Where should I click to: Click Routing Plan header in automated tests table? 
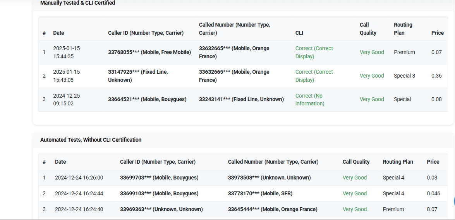(x=398, y=162)
